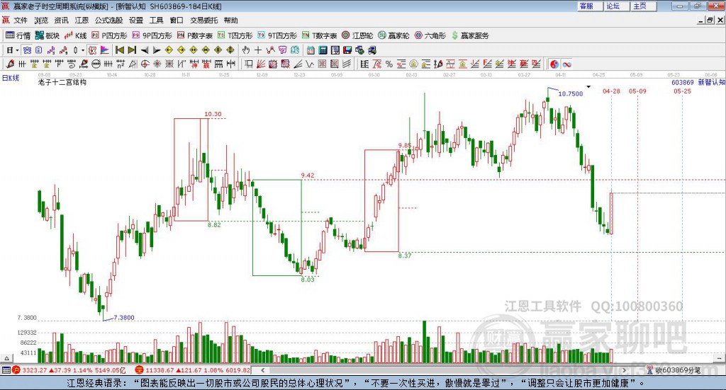The height and width of the screenshot is (390, 726).
Task: Click the 论坛 button in title bar
Action: click(x=617, y=6)
